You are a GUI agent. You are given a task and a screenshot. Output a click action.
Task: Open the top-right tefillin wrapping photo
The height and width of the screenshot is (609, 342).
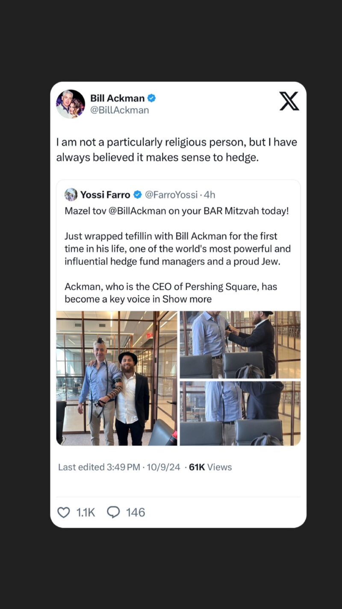point(240,344)
